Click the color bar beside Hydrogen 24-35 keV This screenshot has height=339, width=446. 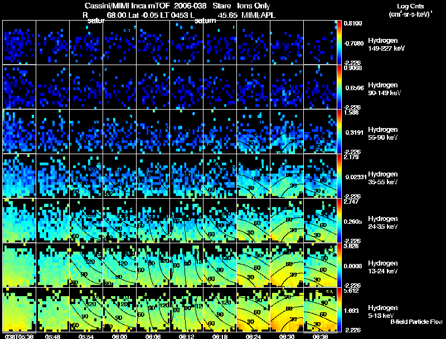coord(339,220)
